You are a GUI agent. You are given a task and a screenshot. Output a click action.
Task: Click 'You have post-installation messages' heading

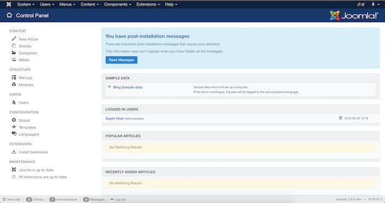pyautogui.click(x=147, y=36)
